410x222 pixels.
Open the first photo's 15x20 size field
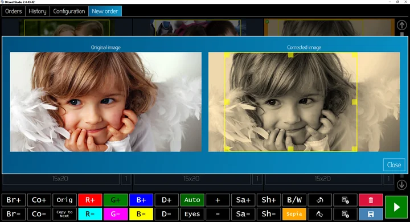[61, 179]
